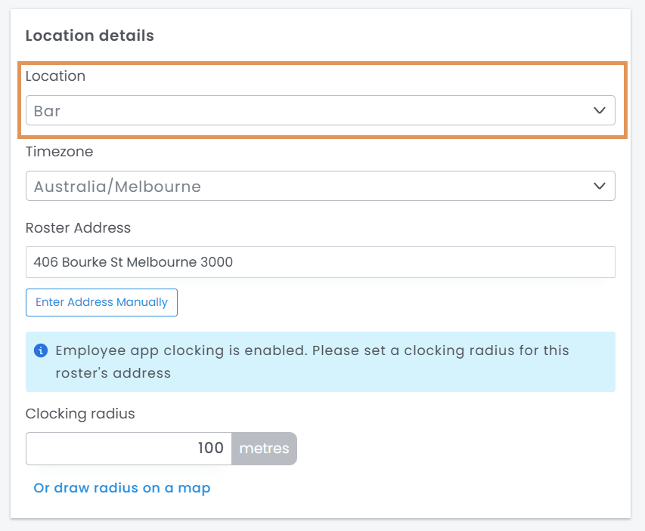Click the Location field label
Image resolution: width=645 pixels, height=531 pixels.
tap(55, 76)
